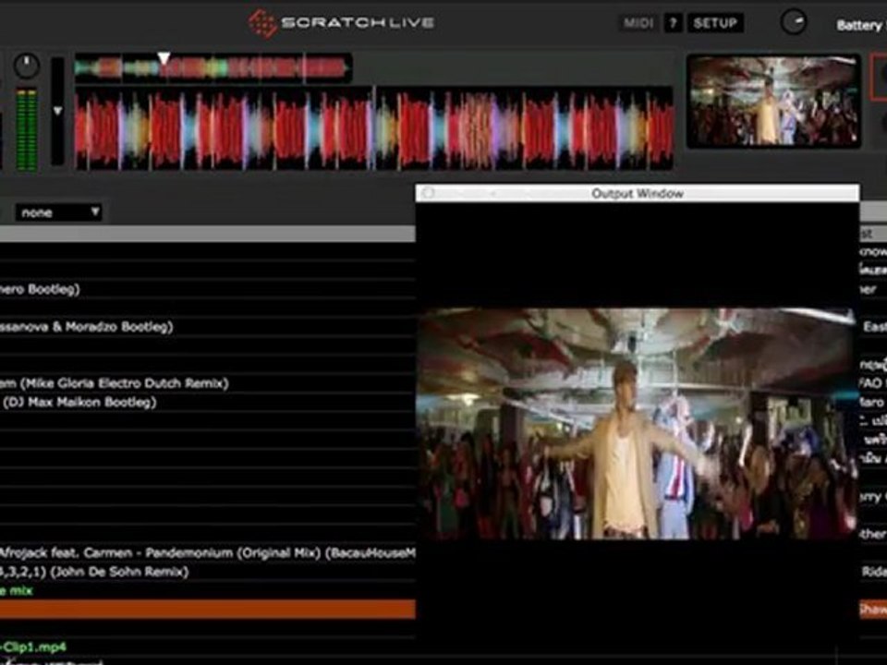Select the DJ Max Maikon Bootleg track
The image size is (887, 665).
point(208,402)
